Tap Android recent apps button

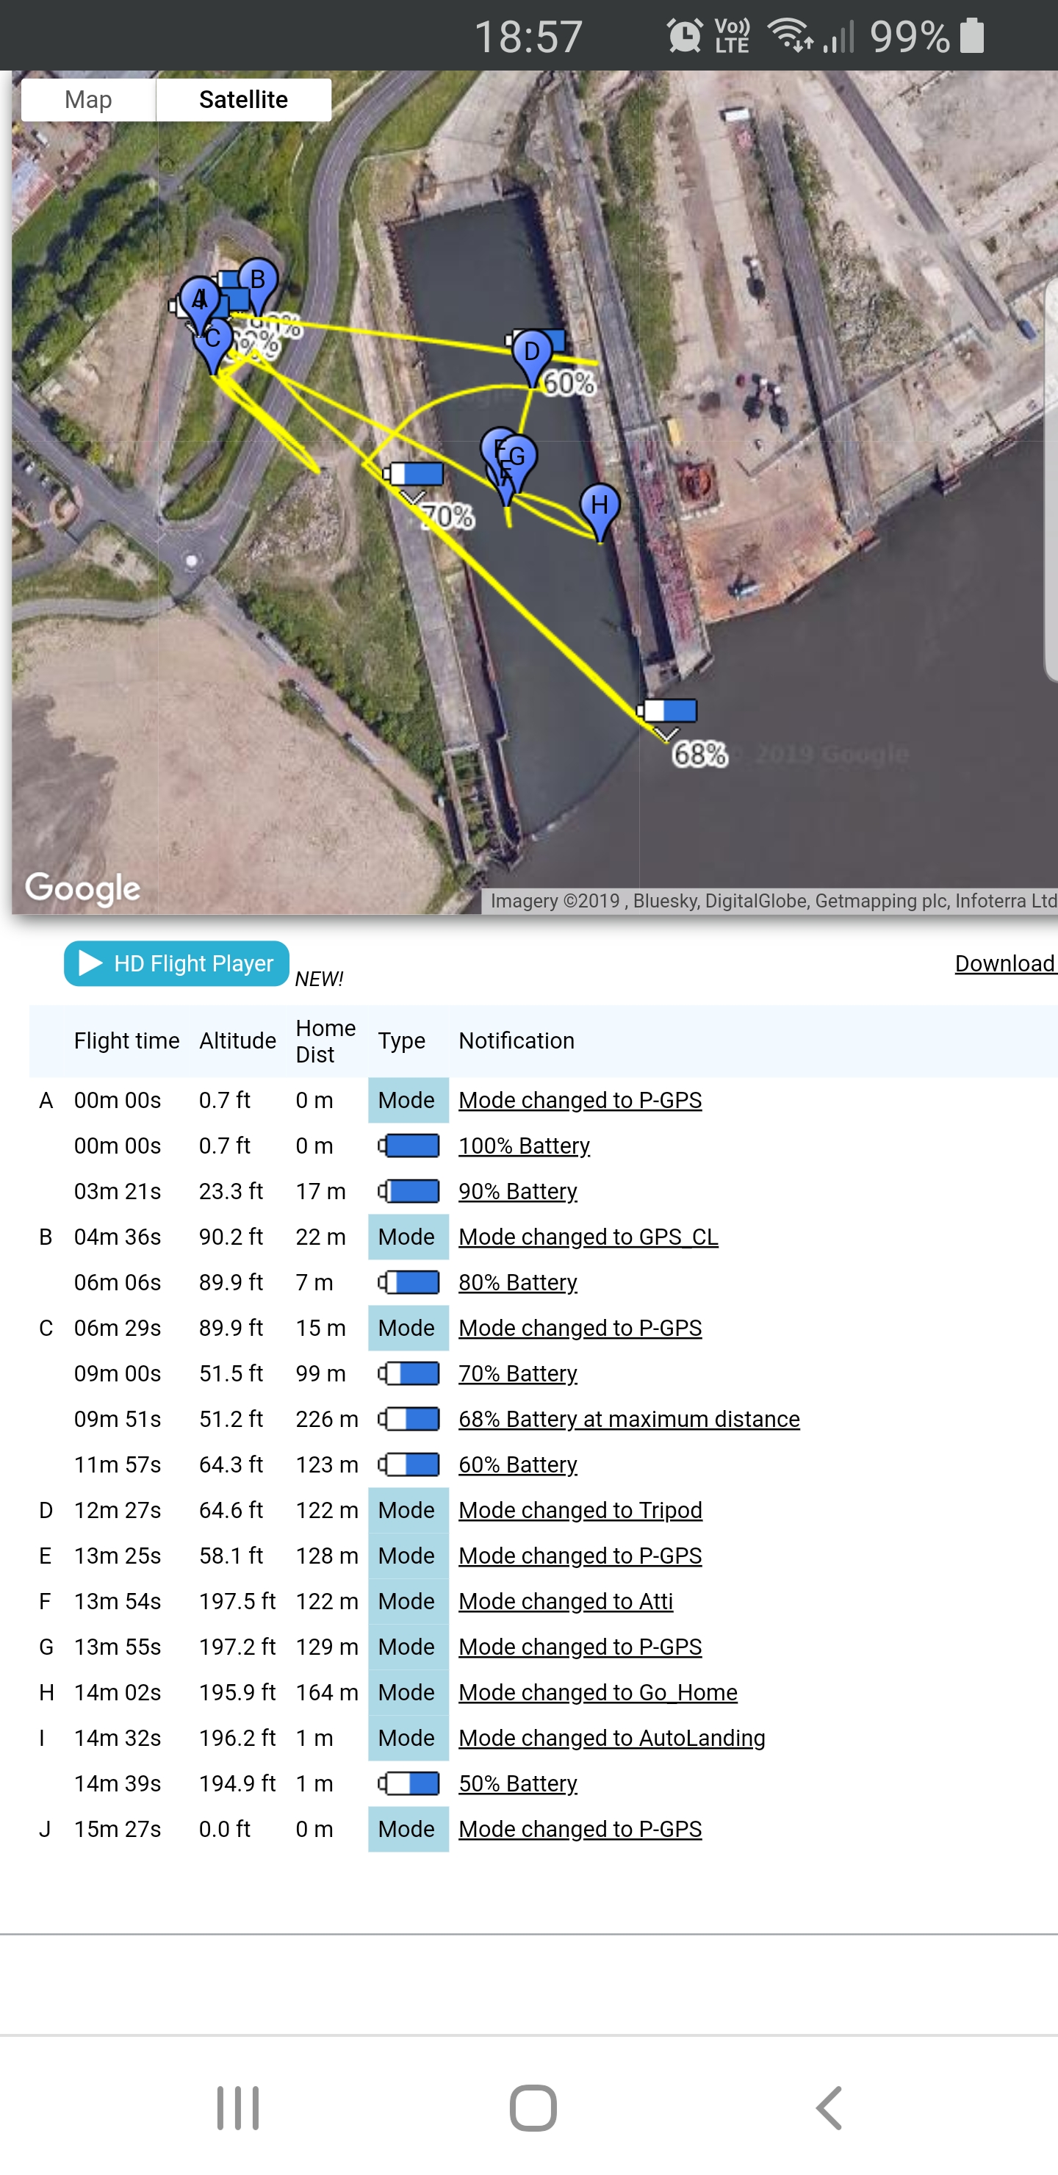coord(237,2107)
